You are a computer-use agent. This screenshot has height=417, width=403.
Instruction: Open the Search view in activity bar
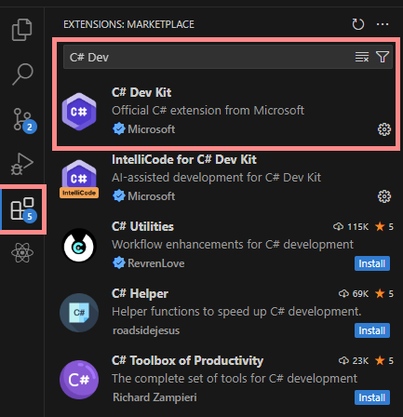coord(22,74)
